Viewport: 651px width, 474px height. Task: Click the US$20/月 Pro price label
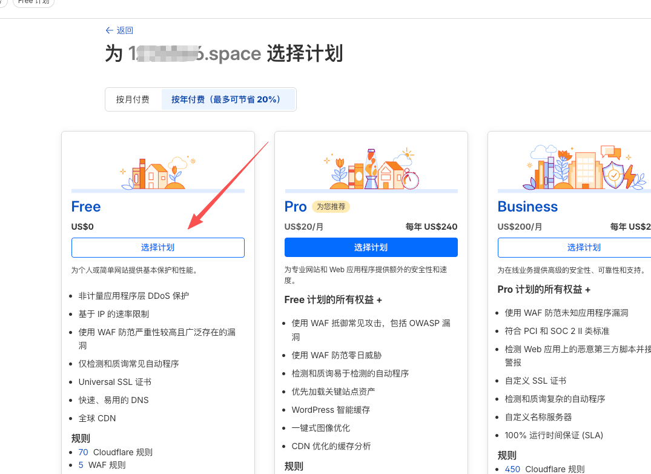[x=304, y=227]
